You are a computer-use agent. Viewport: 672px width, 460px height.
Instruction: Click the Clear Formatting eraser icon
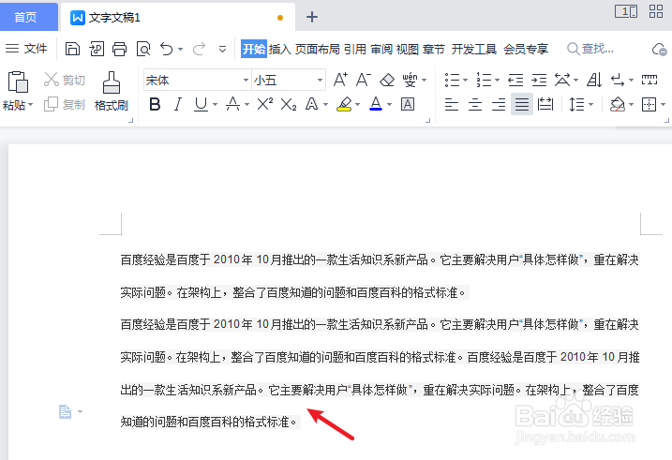387,80
